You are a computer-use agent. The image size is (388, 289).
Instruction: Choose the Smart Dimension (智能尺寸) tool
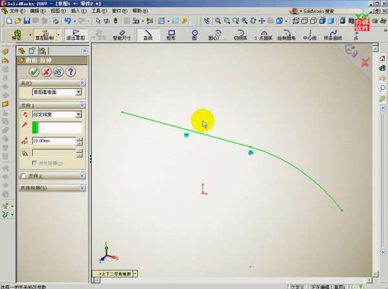(x=122, y=34)
